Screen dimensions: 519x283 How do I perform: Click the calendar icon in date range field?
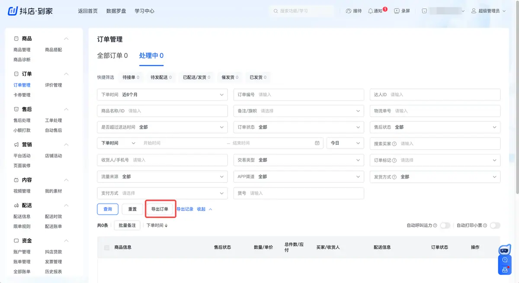(x=317, y=143)
